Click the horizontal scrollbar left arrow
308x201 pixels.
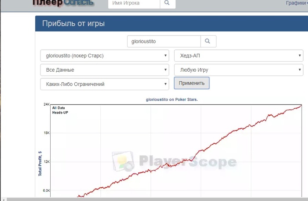click(4, 200)
